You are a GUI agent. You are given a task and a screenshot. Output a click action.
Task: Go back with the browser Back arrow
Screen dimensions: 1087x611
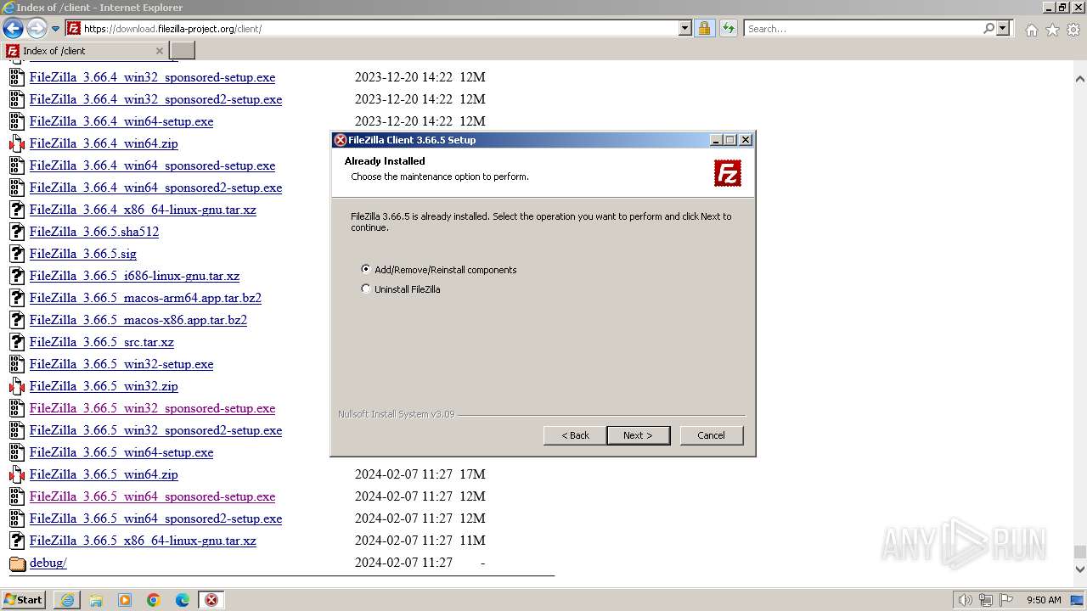pos(13,28)
